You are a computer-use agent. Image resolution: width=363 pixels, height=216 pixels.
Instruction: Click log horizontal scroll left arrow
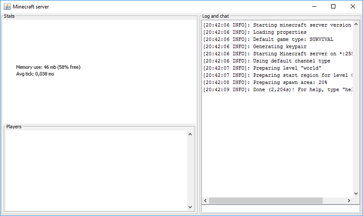(205, 201)
